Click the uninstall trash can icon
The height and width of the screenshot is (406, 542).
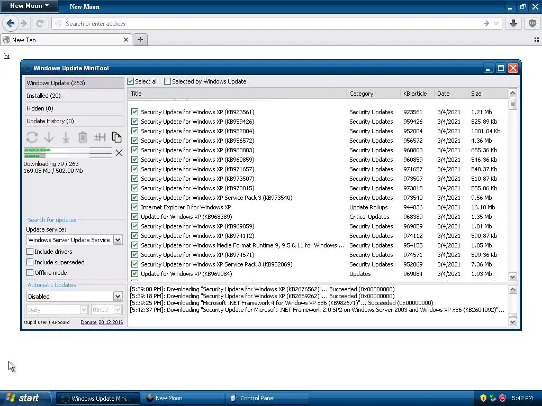coord(83,137)
